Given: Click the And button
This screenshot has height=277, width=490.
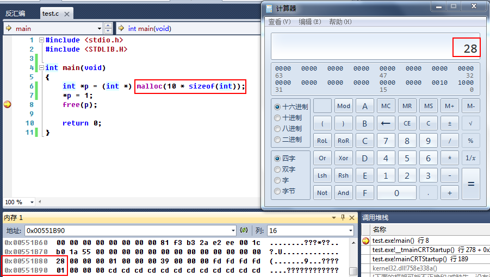Looking at the screenshot, I should click(344, 193).
